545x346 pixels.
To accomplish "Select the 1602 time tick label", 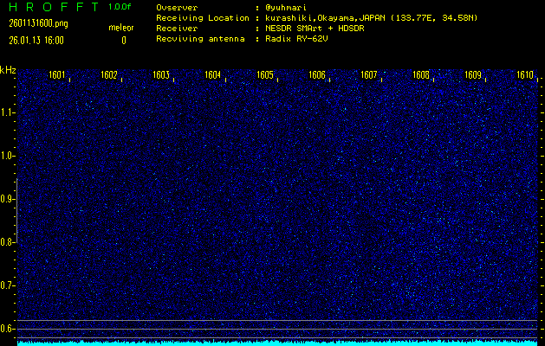I will (109, 75).
